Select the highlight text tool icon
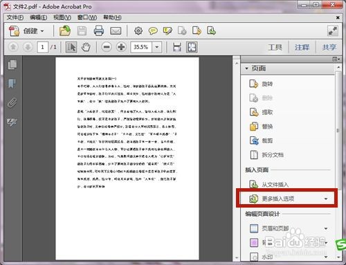Image resolution: width=346 pixels, height=265 pixels. click(167, 31)
